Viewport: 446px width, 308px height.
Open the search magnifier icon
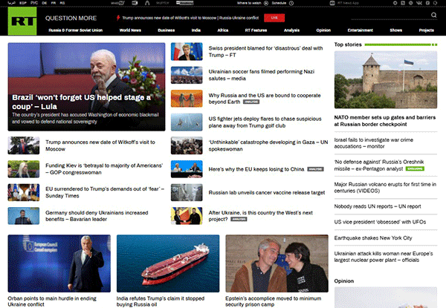click(x=433, y=15)
